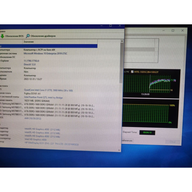Open Обновления драйверов toolbar item
The image size is (192, 192).
(x=41, y=36)
